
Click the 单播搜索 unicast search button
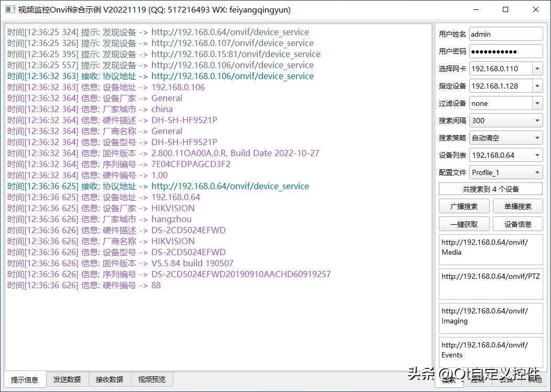517,206
